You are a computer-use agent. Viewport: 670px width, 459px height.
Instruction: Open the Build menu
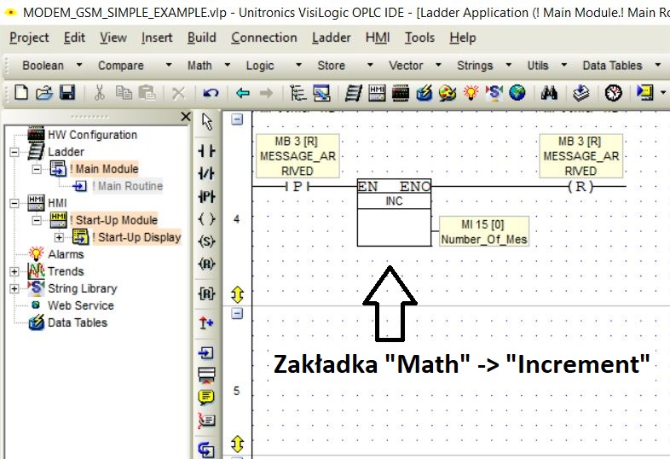click(x=202, y=38)
